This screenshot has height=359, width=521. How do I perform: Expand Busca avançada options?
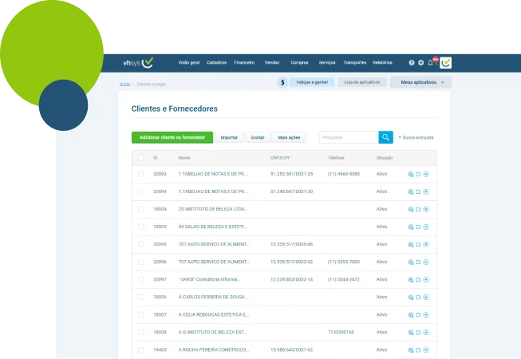416,137
